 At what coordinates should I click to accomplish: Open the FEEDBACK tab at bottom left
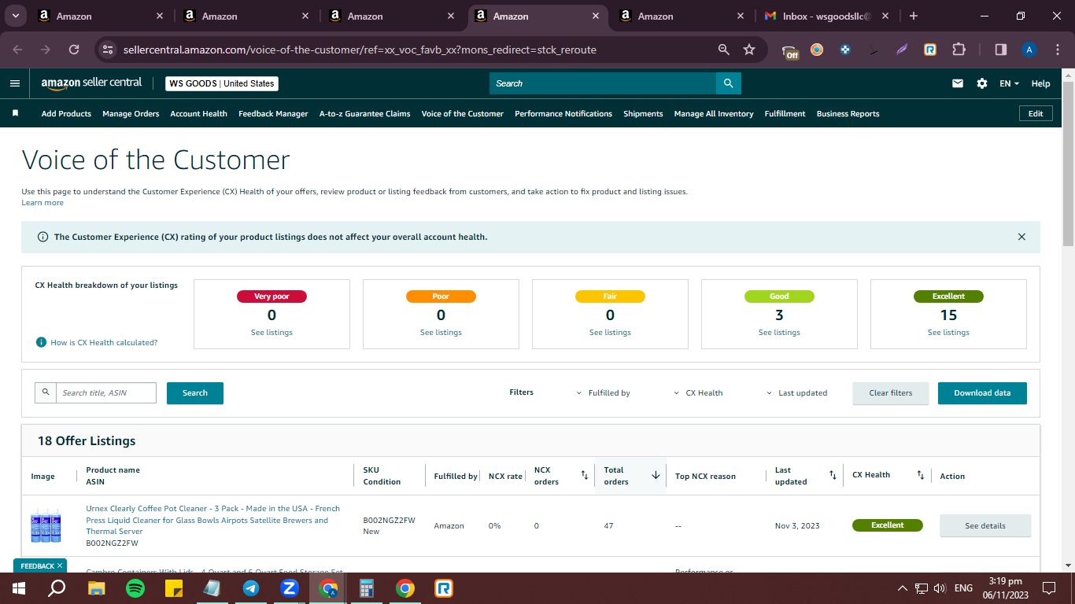pos(40,565)
